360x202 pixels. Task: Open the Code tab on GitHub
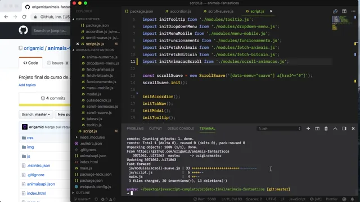tap(30, 63)
